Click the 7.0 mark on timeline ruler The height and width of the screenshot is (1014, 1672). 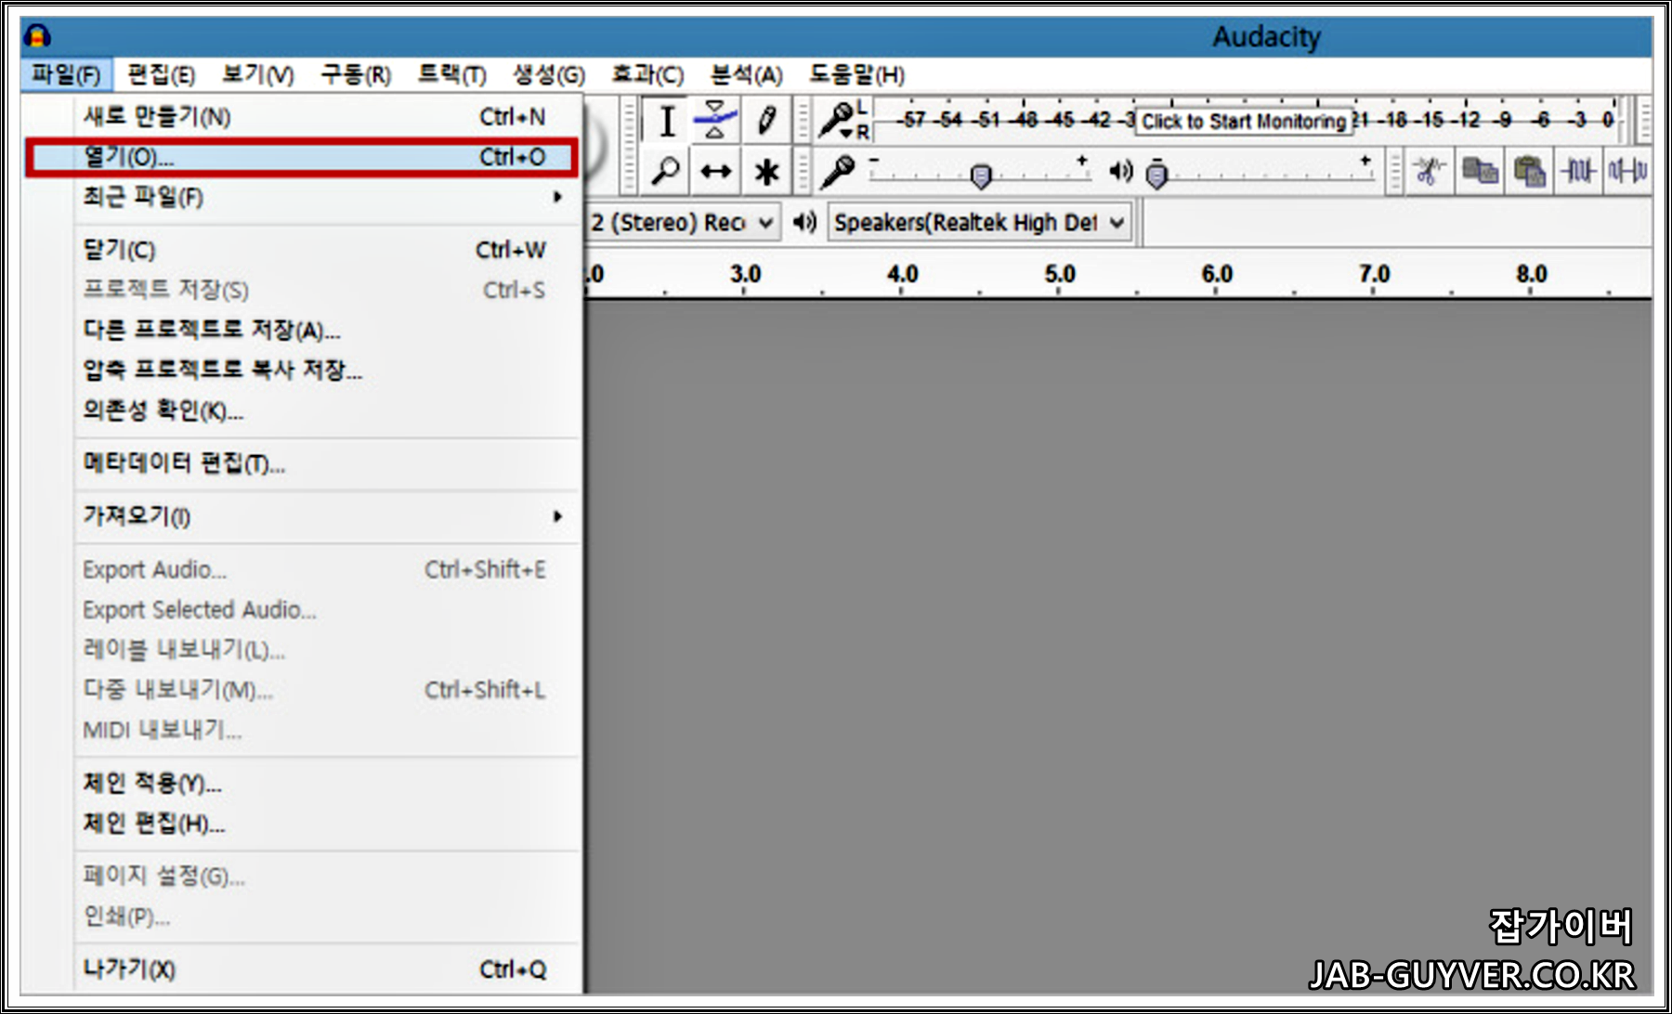1374,274
